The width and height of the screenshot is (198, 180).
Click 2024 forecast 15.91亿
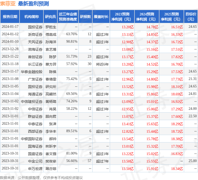152,169
